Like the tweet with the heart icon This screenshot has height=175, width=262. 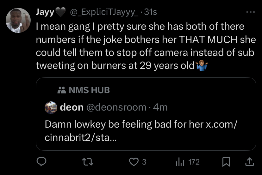pos(134,162)
